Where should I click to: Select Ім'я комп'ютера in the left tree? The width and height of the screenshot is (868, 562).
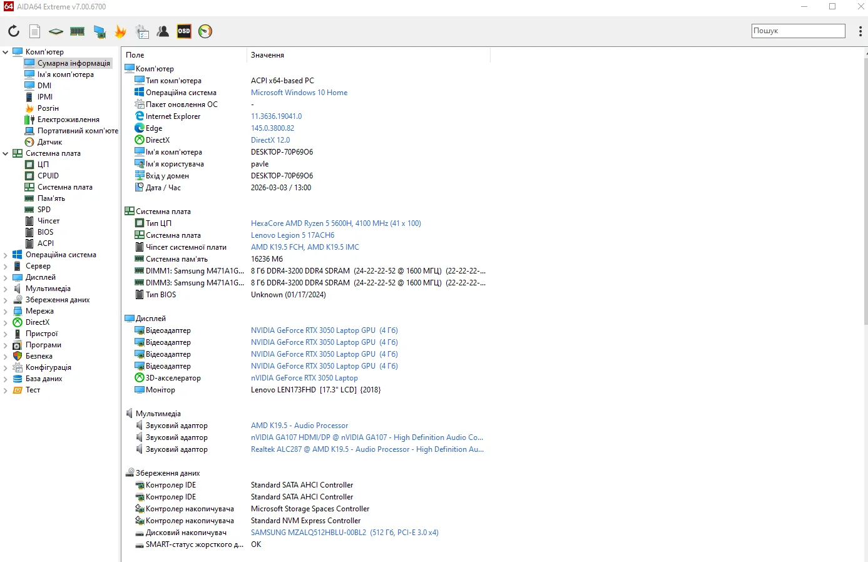click(x=66, y=74)
